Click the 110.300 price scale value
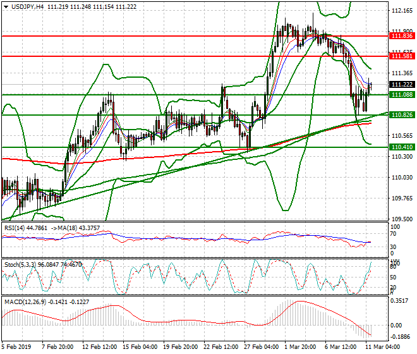417x354 pixels. click(402, 157)
